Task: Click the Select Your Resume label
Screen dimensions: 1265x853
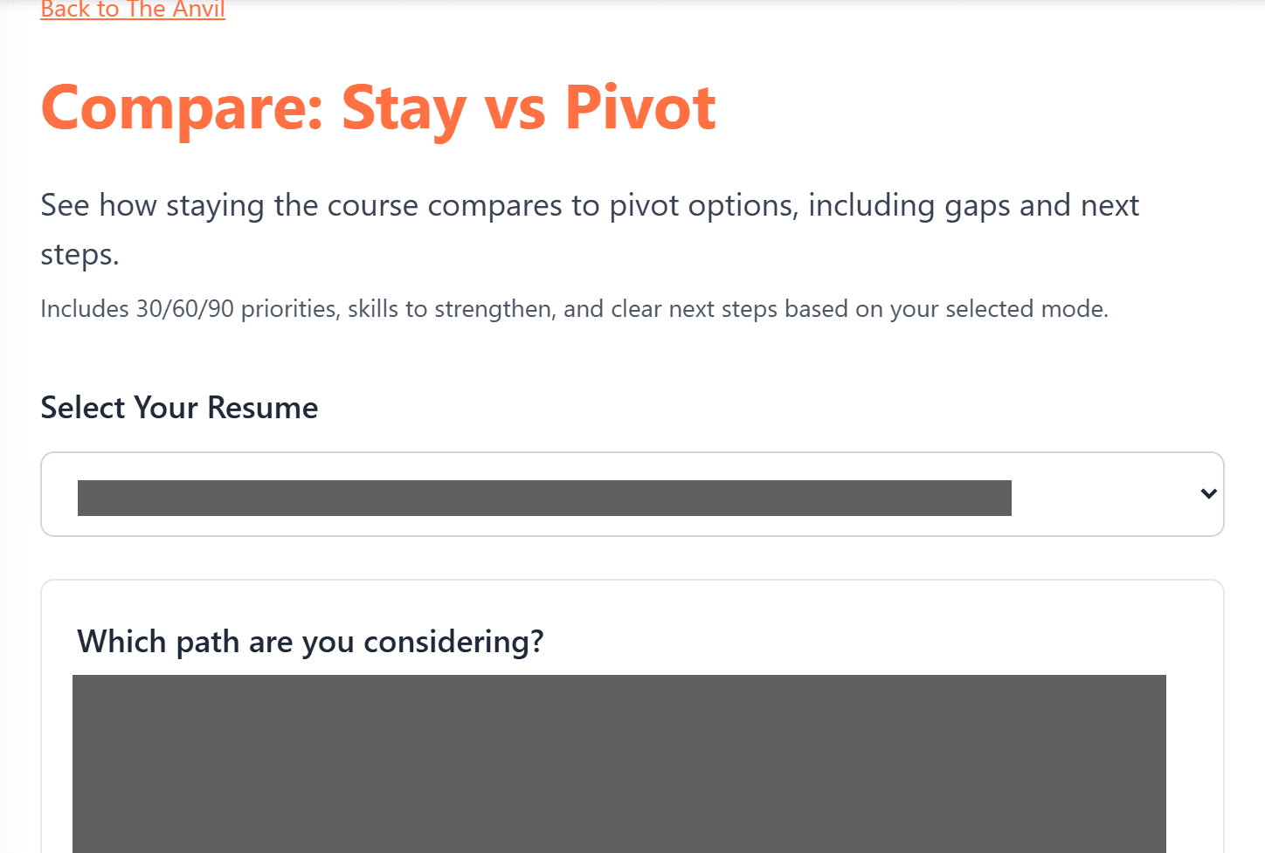Action: pos(178,407)
